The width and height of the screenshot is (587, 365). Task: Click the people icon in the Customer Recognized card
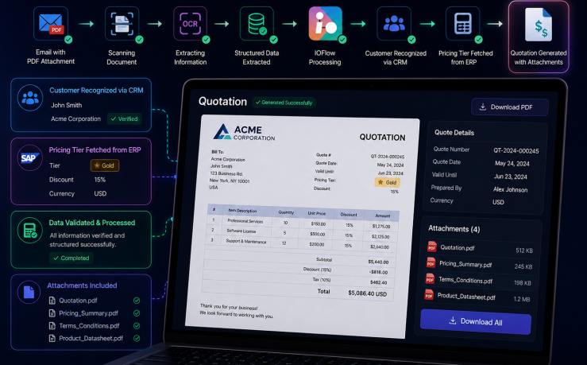click(30, 98)
